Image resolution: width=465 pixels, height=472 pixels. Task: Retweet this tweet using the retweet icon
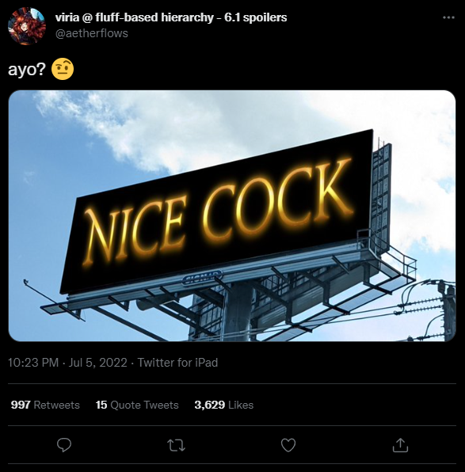176,445
